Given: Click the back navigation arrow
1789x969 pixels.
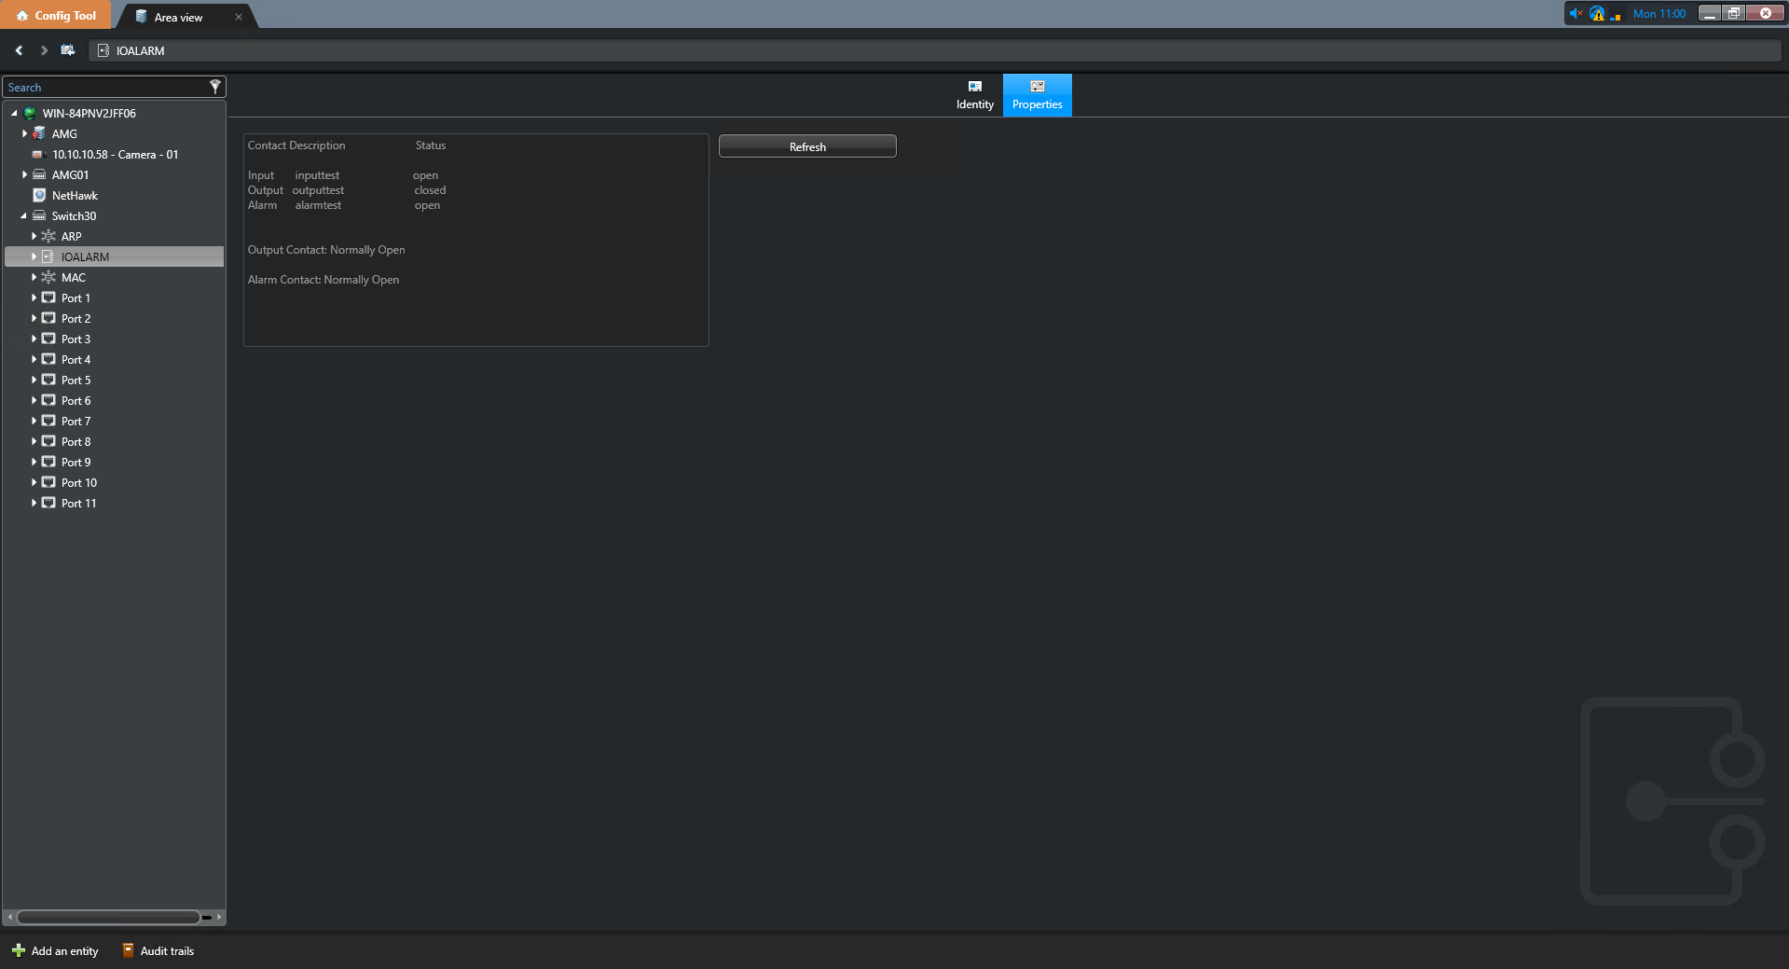Looking at the screenshot, I should click(19, 50).
